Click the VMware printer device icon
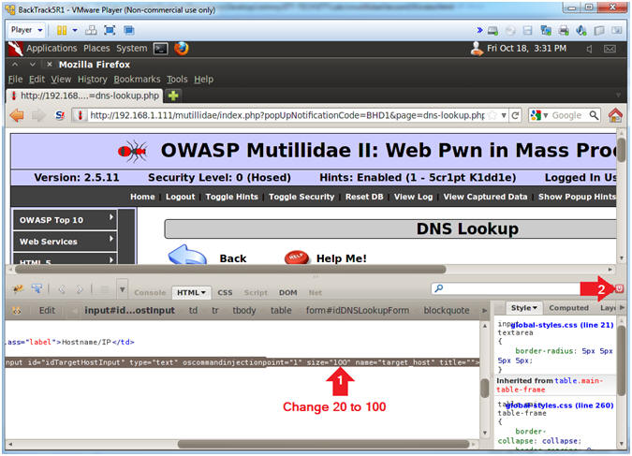The height and width of the screenshot is (456, 632). tap(564, 31)
